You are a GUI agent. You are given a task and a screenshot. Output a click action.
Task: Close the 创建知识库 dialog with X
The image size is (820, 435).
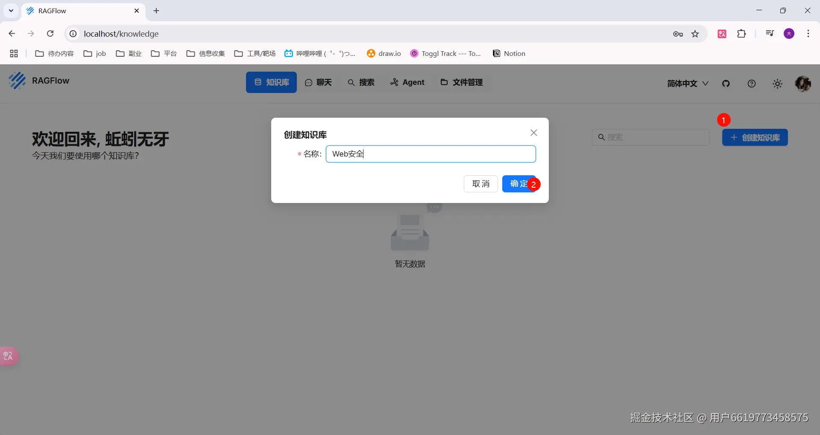(x=534, y=133)
